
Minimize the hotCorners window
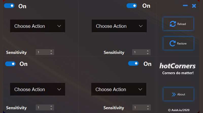coord(185,6)
